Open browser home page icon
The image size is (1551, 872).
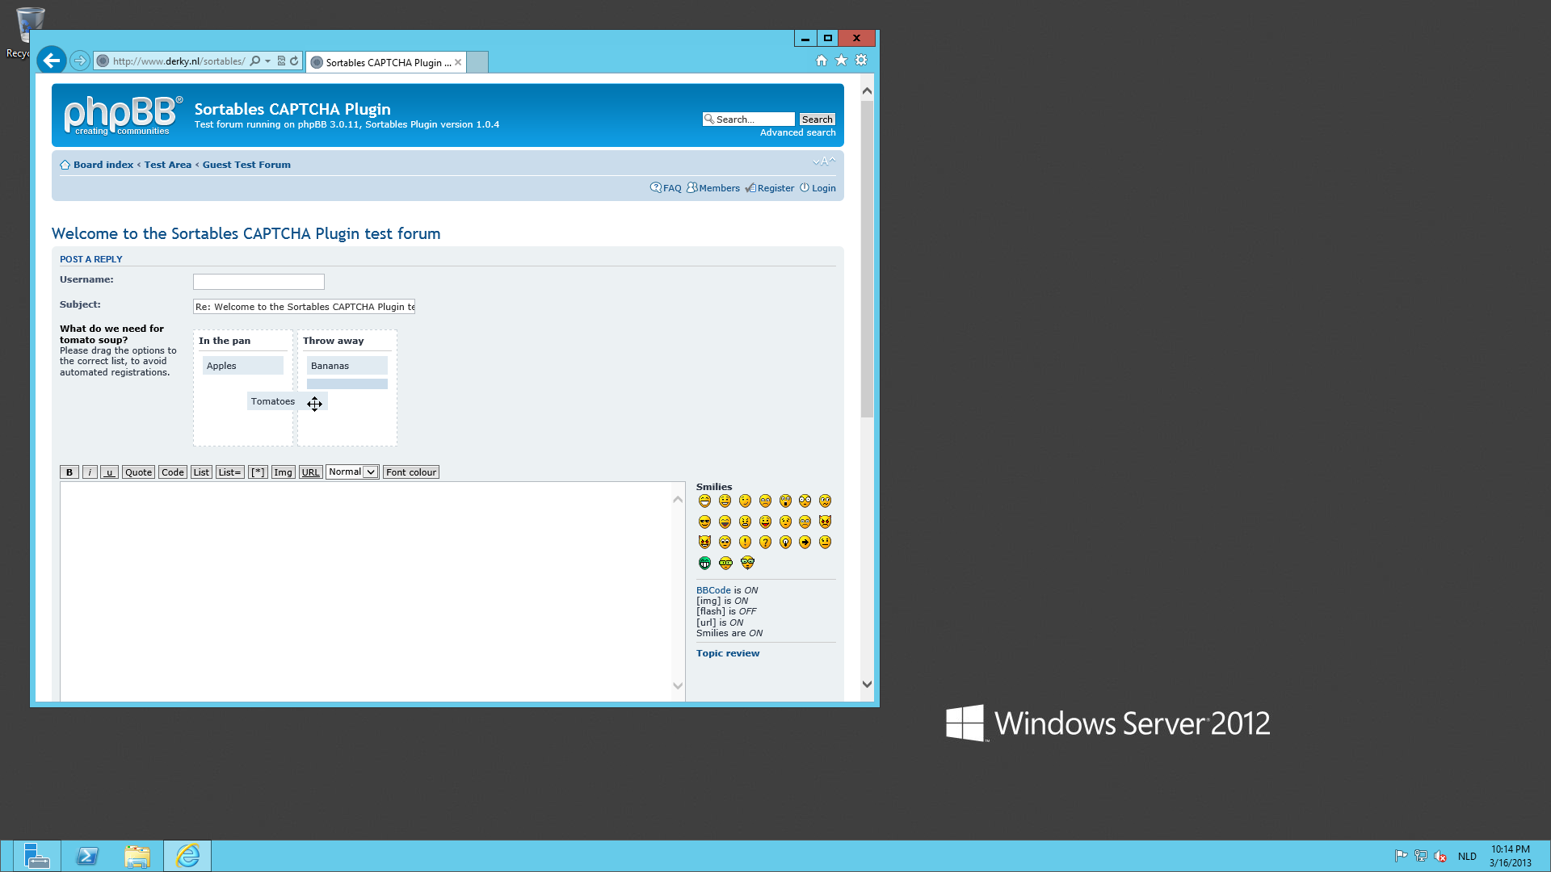tap(822, 61)
